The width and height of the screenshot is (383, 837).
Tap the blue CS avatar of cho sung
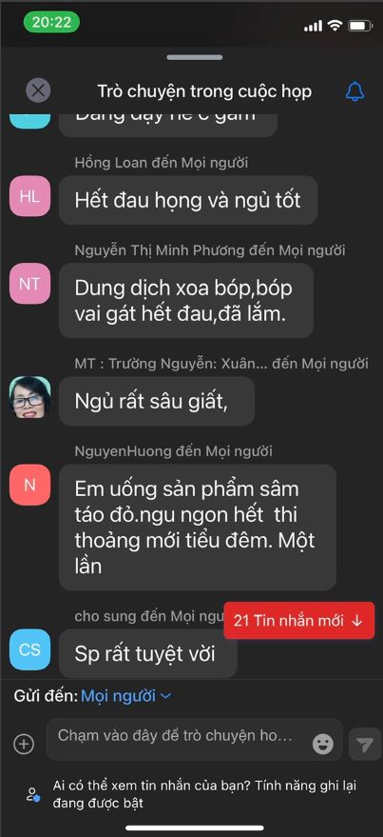[x=29, y=649]
